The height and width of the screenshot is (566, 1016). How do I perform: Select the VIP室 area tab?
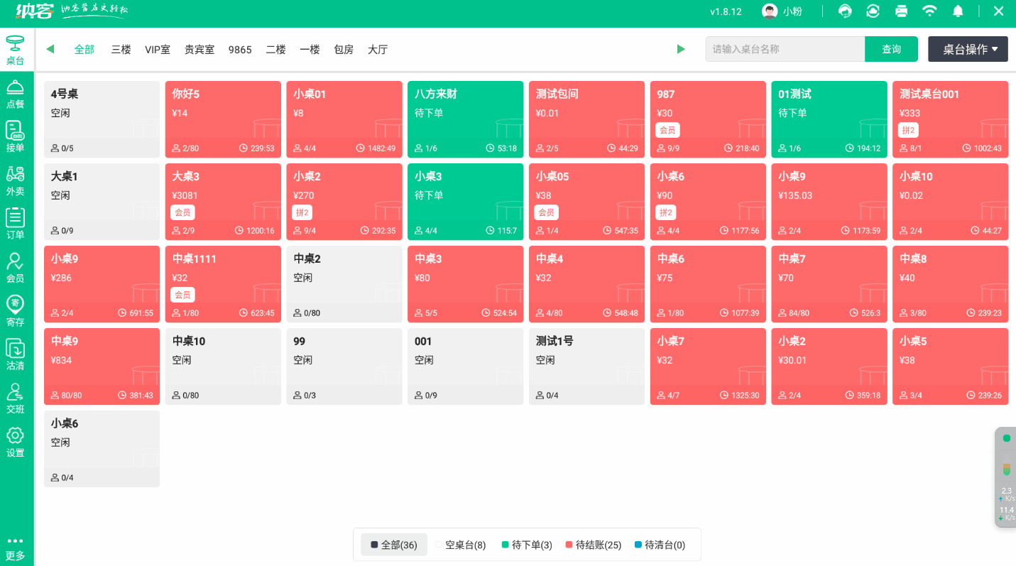click(x=158, y=49)
